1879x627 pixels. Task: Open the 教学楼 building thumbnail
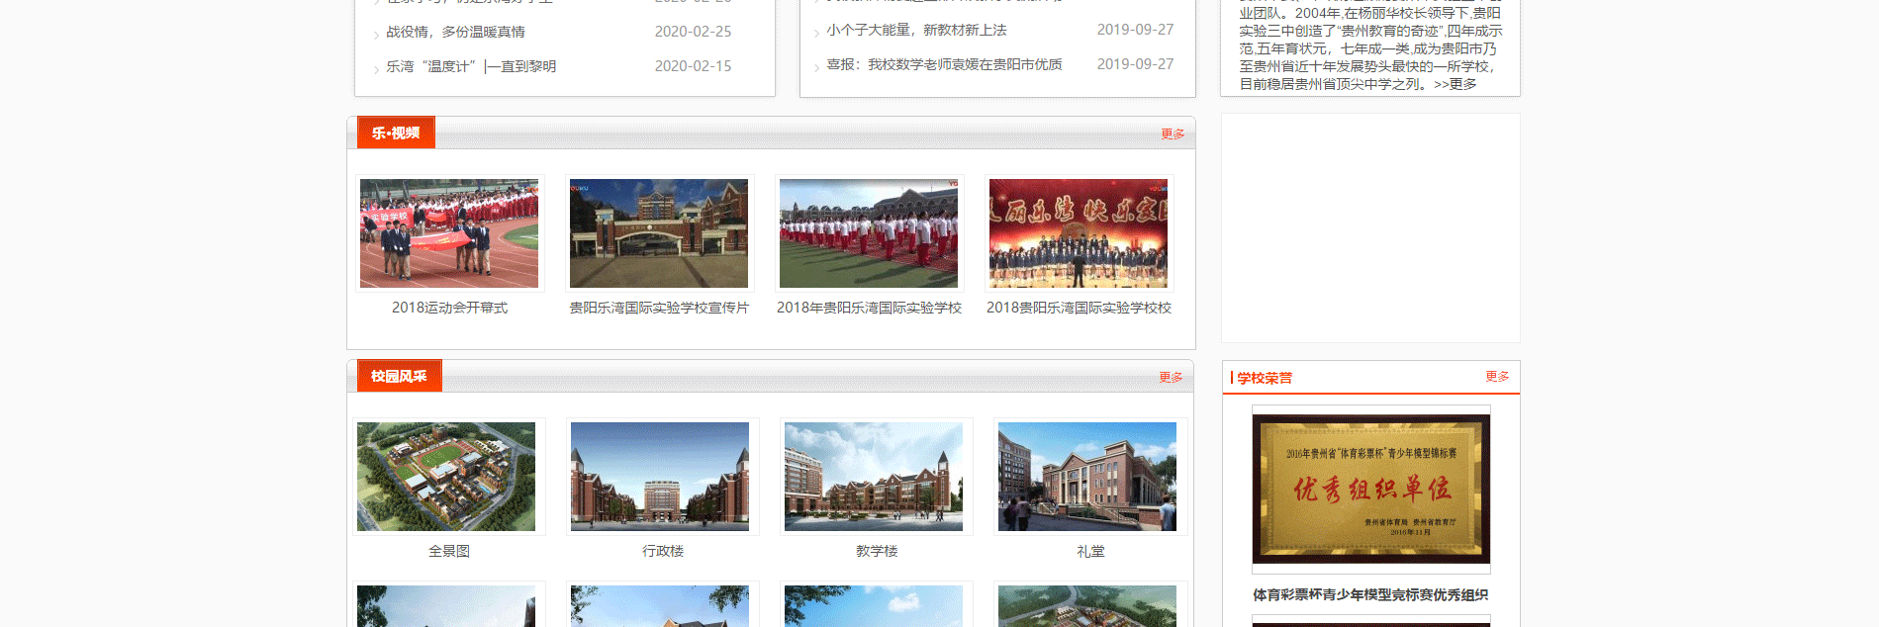tap(874, 477)
